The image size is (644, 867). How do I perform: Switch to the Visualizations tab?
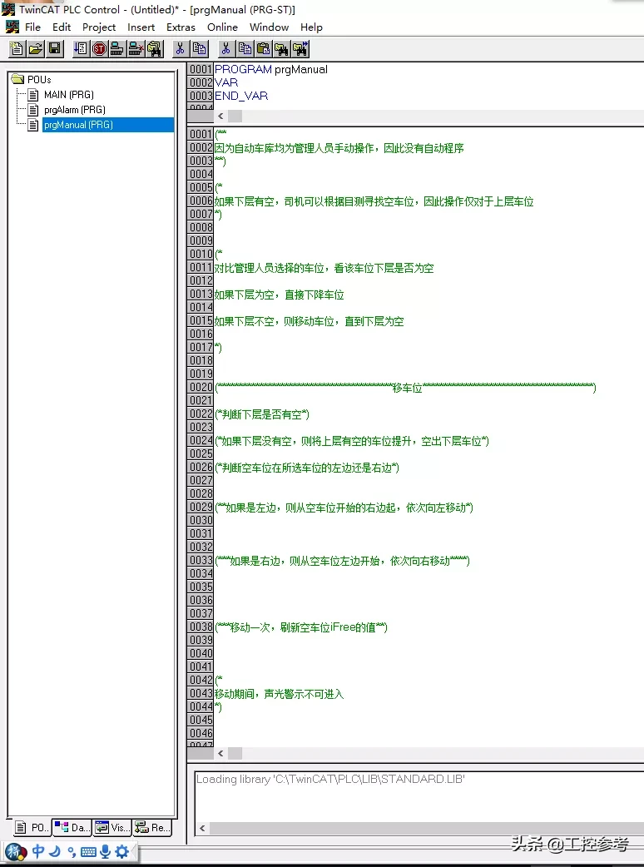click(113, 827)
